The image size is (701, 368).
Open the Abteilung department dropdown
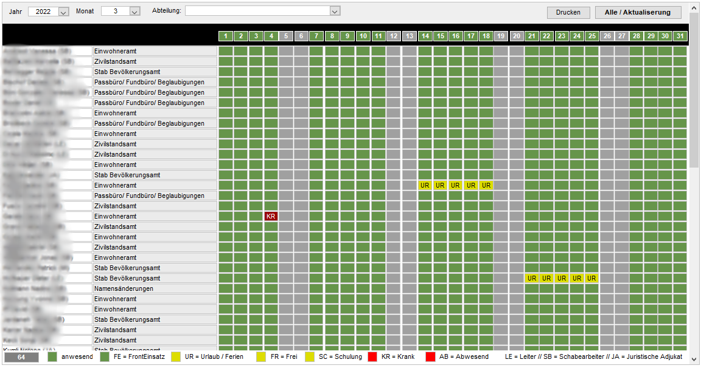click(334, 11)
